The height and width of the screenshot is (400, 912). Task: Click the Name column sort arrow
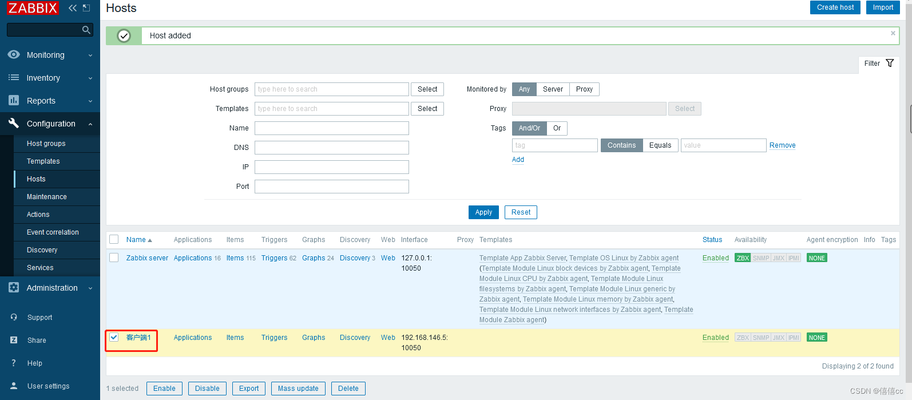150,240
